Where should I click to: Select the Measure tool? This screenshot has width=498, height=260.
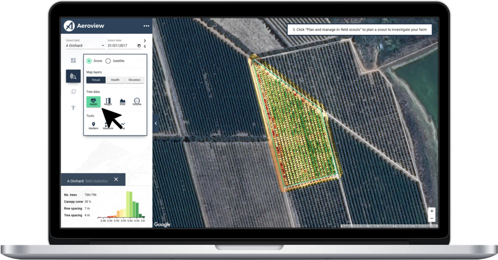(108, 126)
